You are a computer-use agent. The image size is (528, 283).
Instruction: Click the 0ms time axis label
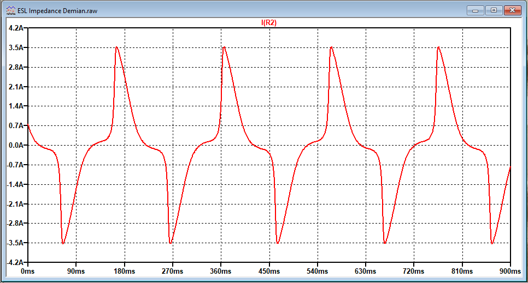click(28, 271)
